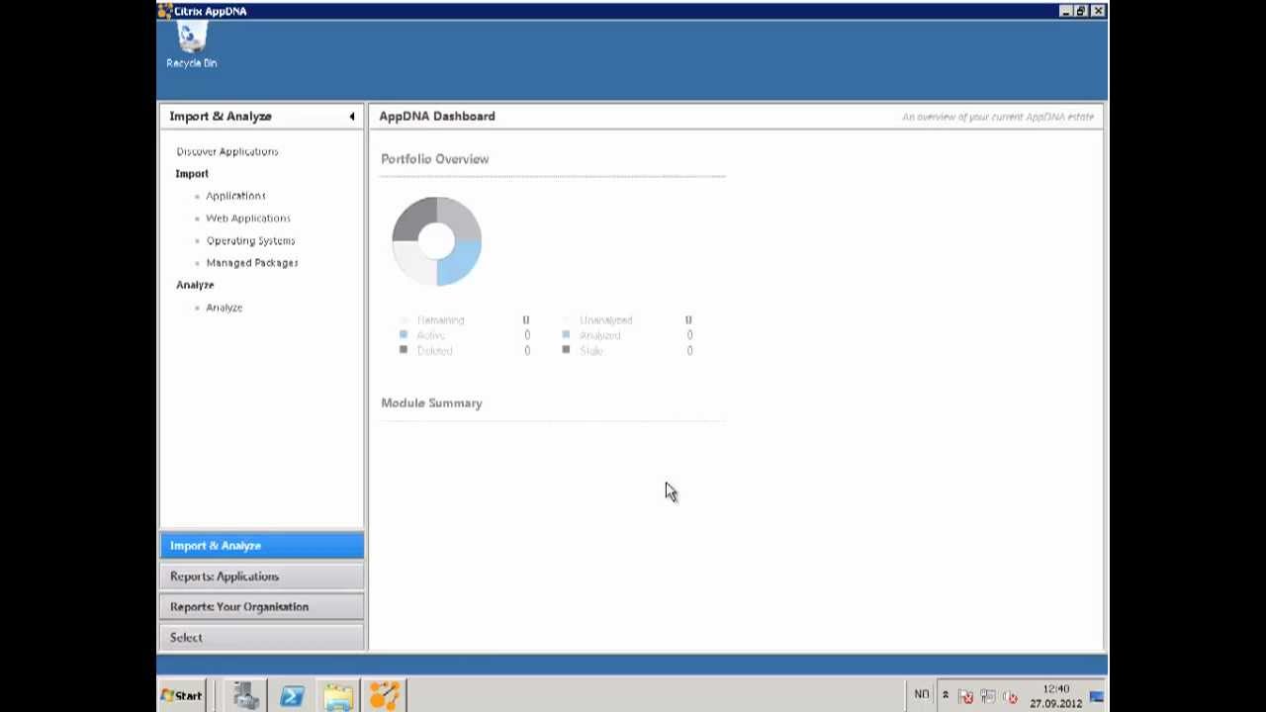Select Applications under Import
This screenshot has width=1266, height=712.
click(x=235, y=196)
